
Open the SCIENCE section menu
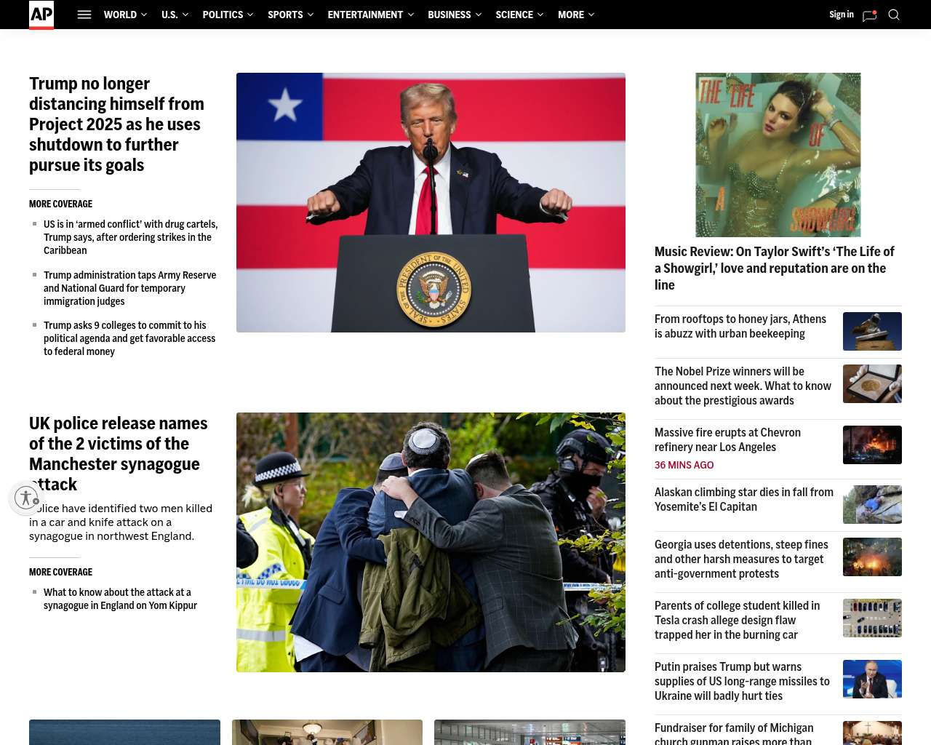pos(514,15)
